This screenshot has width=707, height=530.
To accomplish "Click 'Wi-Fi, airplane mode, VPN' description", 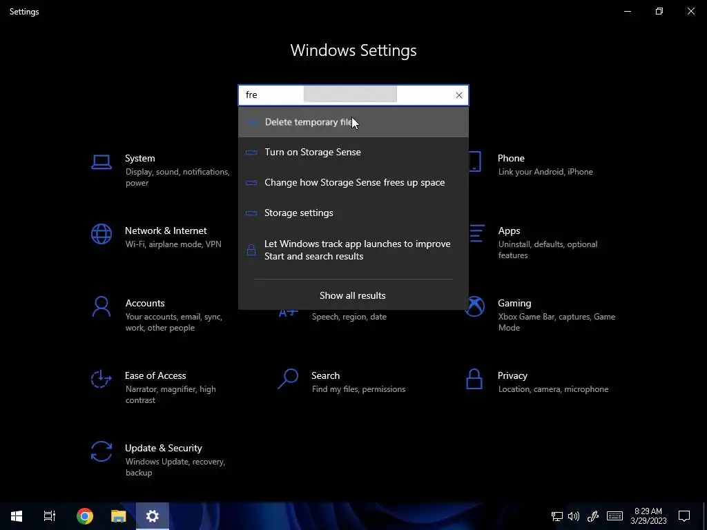I will pos(173,244).
